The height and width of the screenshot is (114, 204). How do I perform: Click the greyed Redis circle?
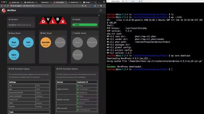(77, 42)
